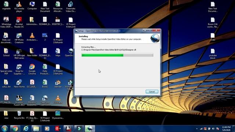Select the Special notes PDF folder
Viewport: 235px width, 132px height.
(x=6, y=69)
